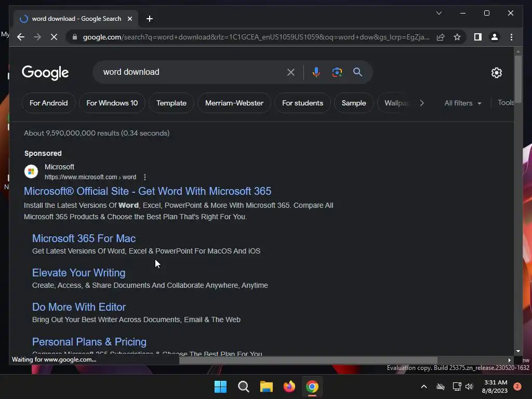Image resolution: width=532 pixels, height=399 pixels.
Task: Open Elevate Your Writing link
Action: 79,273
